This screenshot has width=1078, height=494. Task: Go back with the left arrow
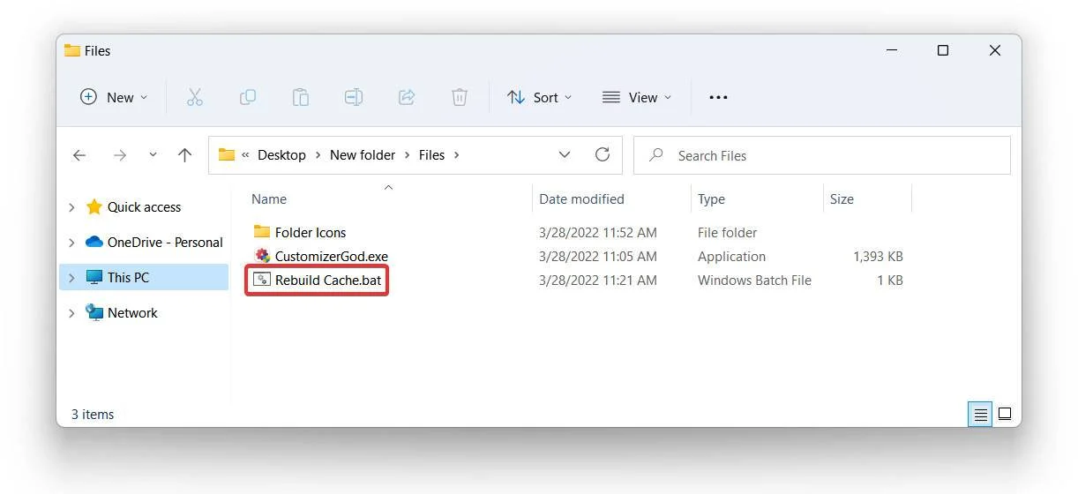click(79, 155)
